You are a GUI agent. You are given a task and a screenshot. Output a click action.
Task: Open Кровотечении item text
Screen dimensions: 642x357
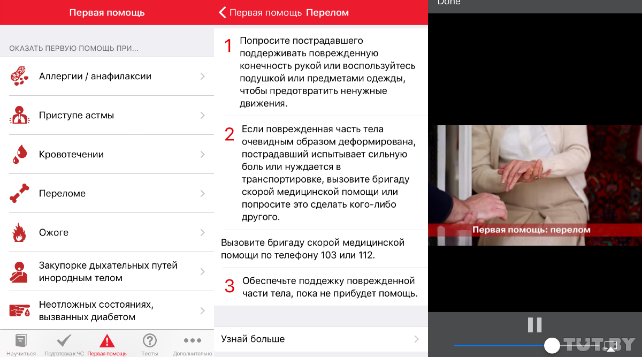click(71, 154)
